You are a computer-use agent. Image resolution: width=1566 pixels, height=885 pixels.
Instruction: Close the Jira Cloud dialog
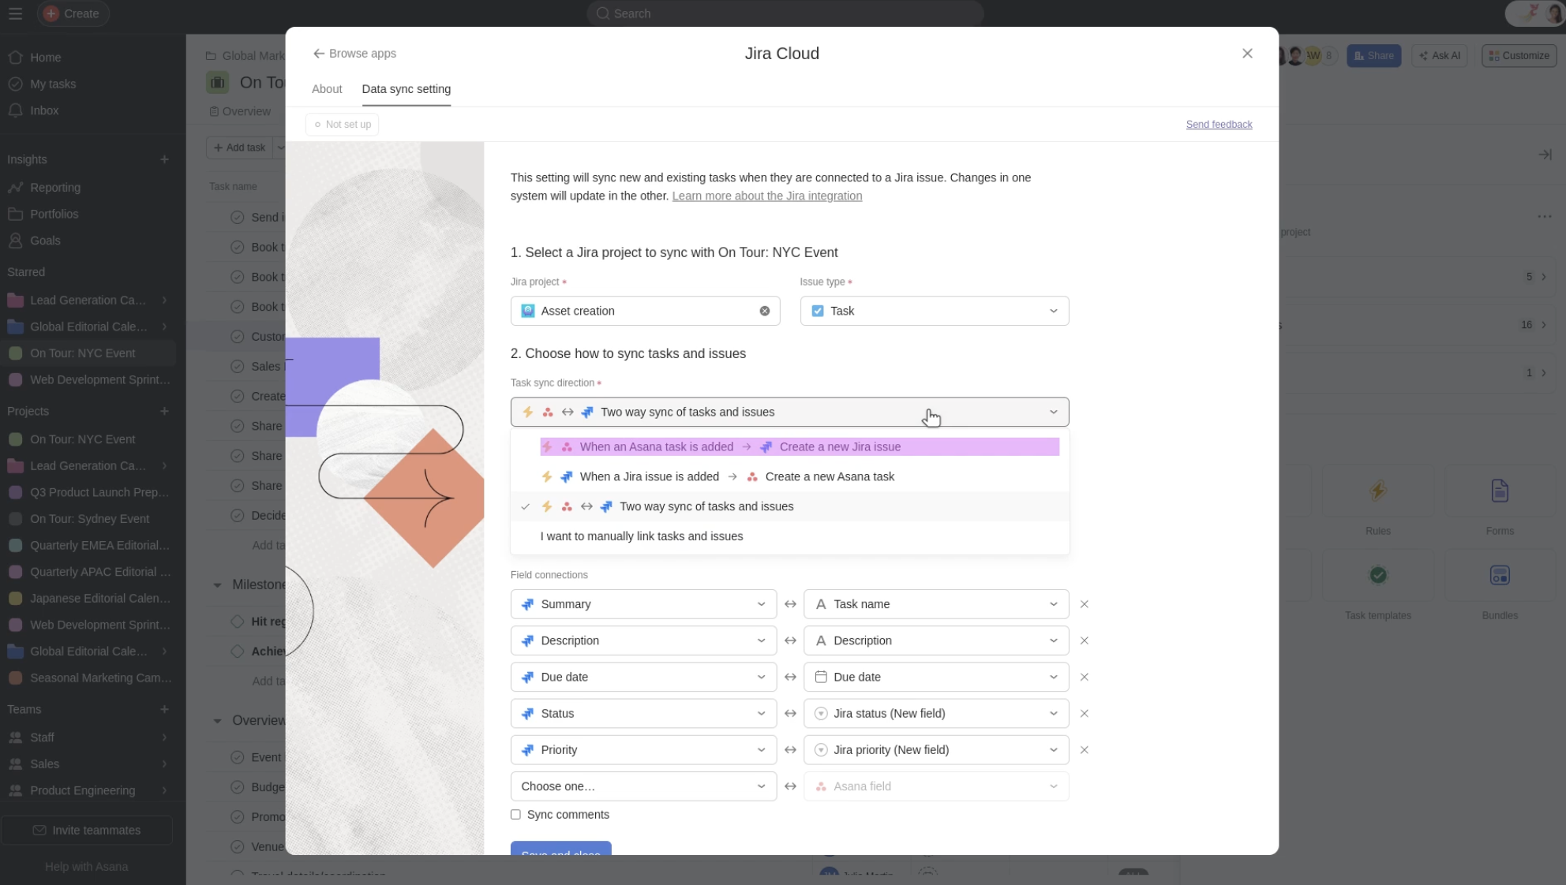[x=1246, y=54]
